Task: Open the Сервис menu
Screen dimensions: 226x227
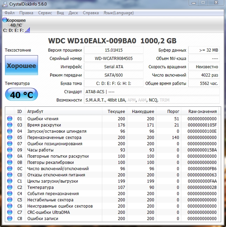Action: pyautogui.click(x=45, y=13)
